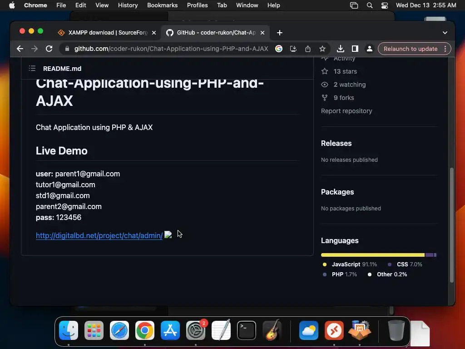Click the CSS 7.0% language entry

tap(405, 264)
